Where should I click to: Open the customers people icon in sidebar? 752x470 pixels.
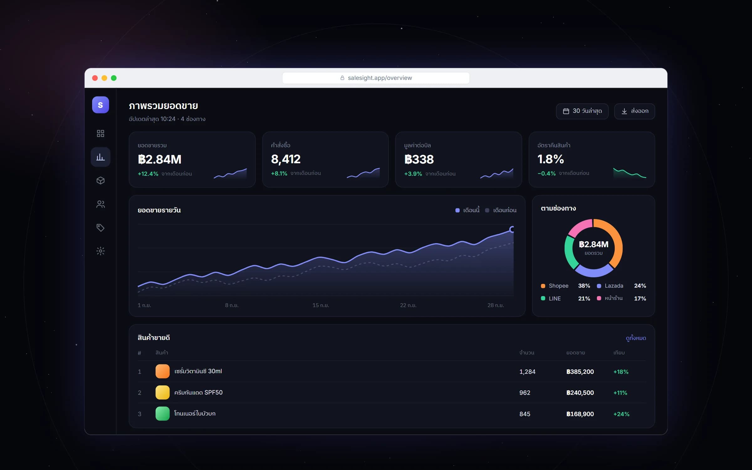[x=100, y=204]
